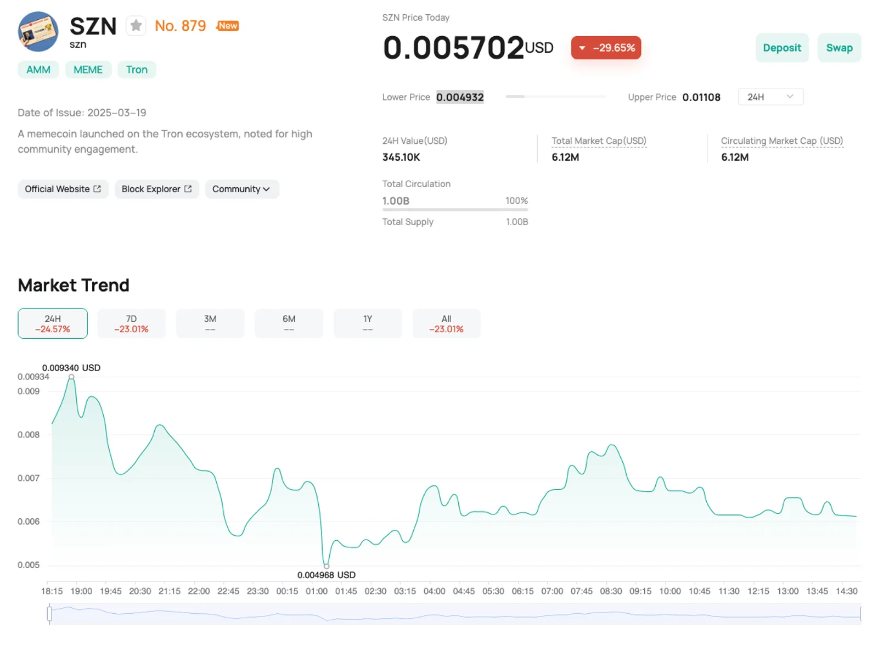Click the Tron tag
878x650 pixels.
coord(137,70)
